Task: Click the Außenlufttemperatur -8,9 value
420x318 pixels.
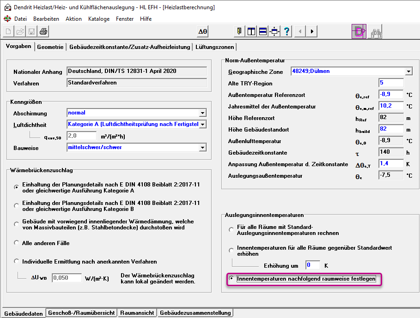Action: pos(391,140)
